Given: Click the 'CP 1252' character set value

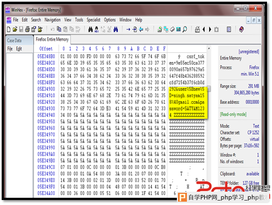Looking at the screenshot, I should [x=253, y=133].
